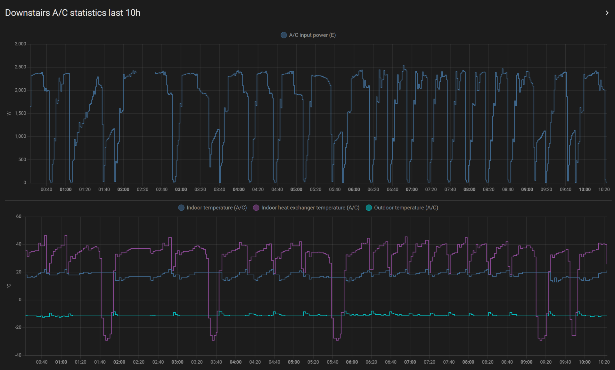Click the teal Outdoor temperature legend circle
This screenshot has width=615, height=370.
369,208
